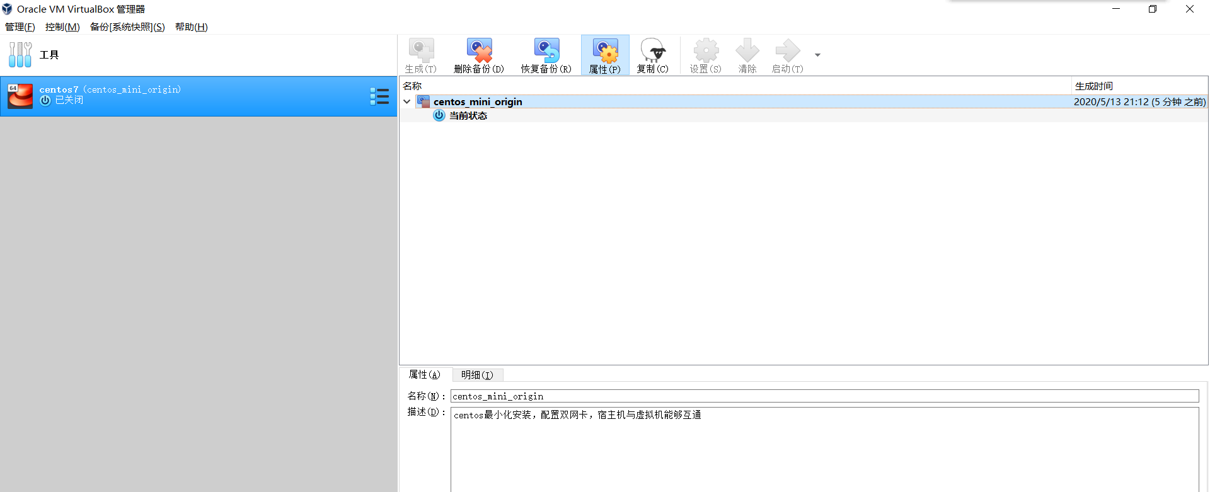Click the VirtualBox app icon in title bar
Viewport: 1210px width, 492px height.
click(7, 9)
